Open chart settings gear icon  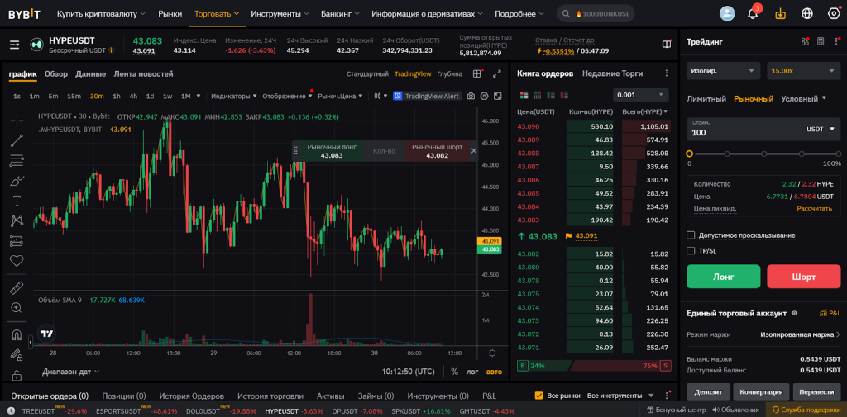(485, 96)
